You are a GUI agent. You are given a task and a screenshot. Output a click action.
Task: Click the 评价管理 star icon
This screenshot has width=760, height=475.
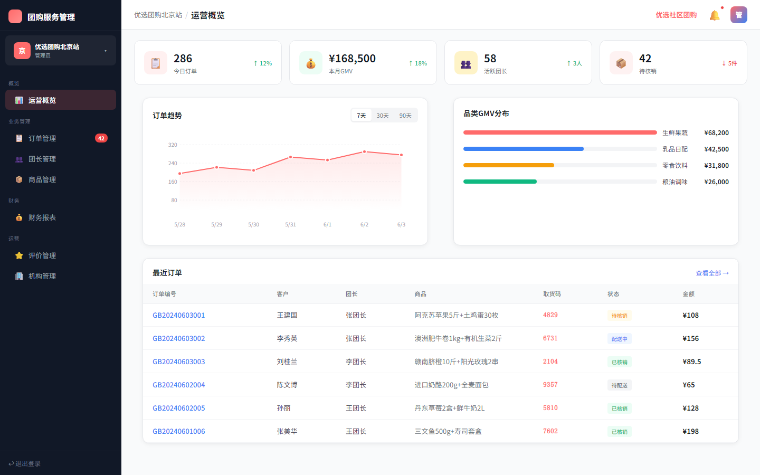tap(19, 255)
